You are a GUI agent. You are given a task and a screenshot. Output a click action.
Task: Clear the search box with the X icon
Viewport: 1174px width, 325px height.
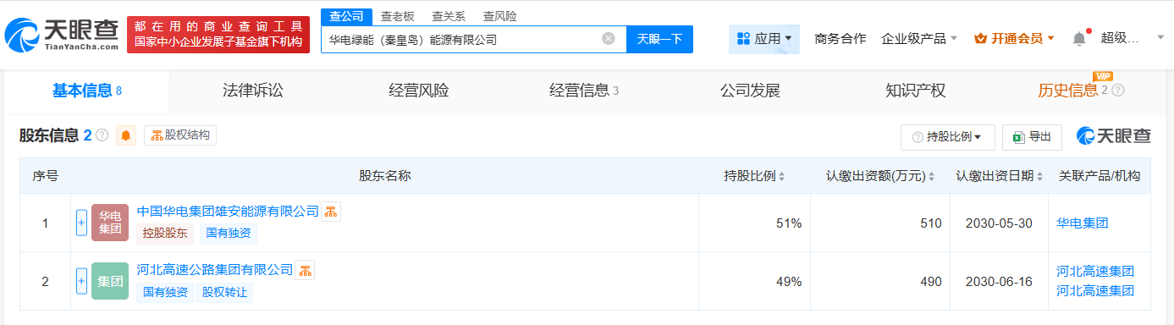pos(608,39)
